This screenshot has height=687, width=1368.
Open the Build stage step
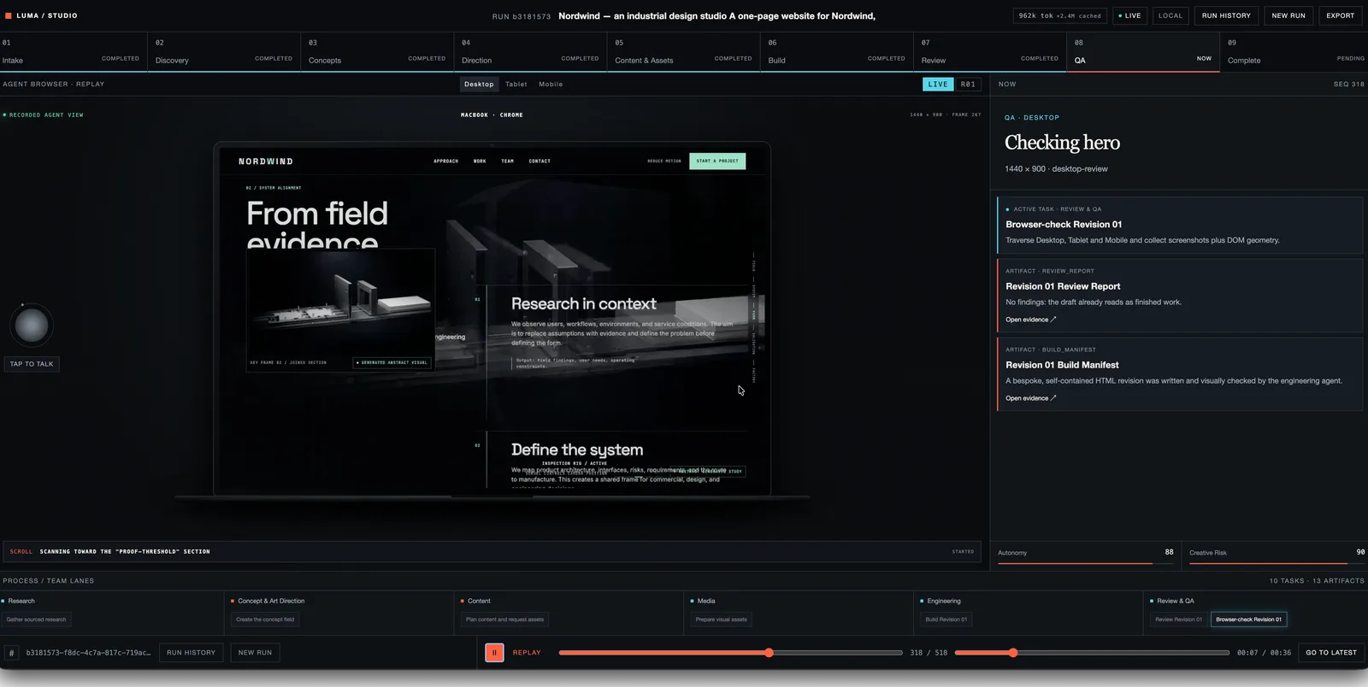tap(836, 52)
